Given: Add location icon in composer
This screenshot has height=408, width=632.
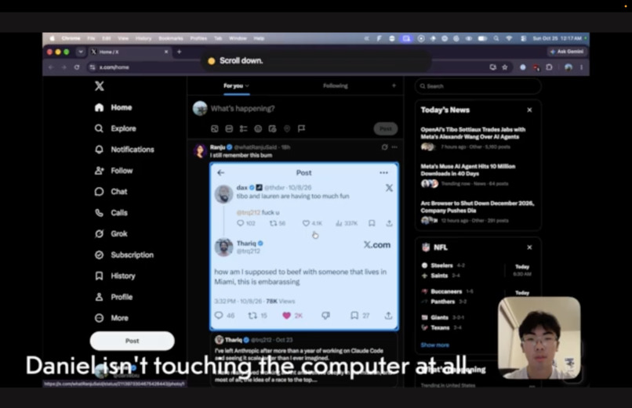Looking at the screenshot, I should click(x=287, y=128).
